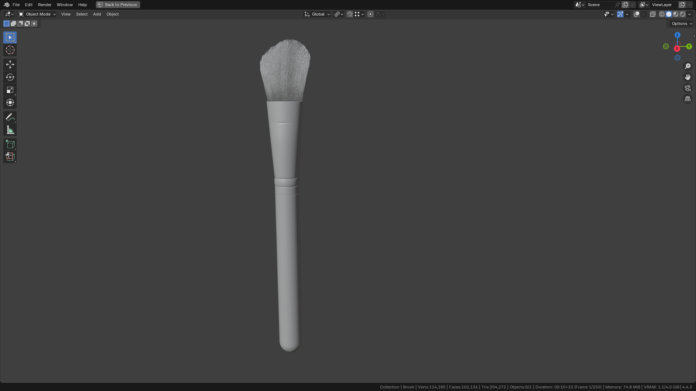
Task: Open the Blender logo menu
Action: 7,5
